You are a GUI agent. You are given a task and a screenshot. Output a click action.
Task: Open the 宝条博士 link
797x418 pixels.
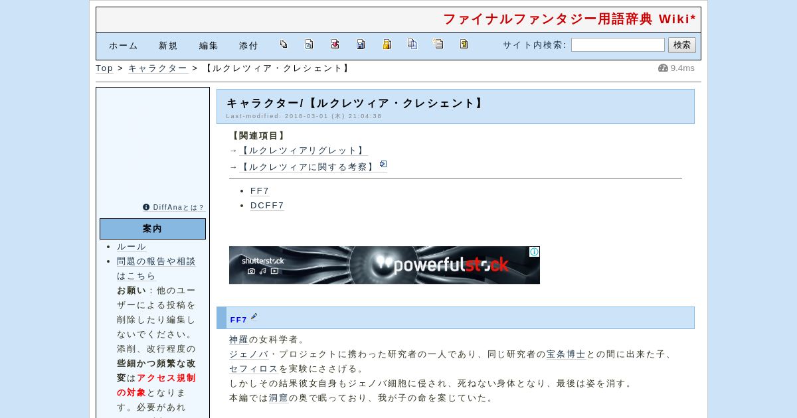click(566, 354)
